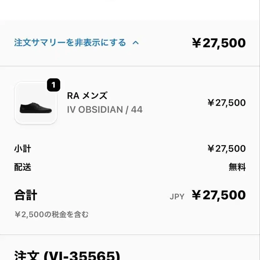Click the bold total ¥27,500 beside JPY
This screenshot has width=260, height=260.
click(x=219, y=195)
